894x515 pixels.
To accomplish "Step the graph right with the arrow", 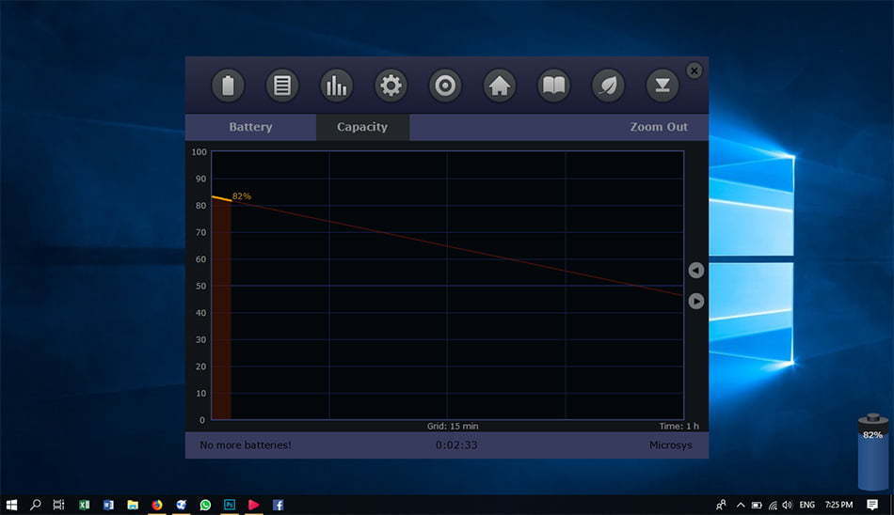I will point(695,301).
